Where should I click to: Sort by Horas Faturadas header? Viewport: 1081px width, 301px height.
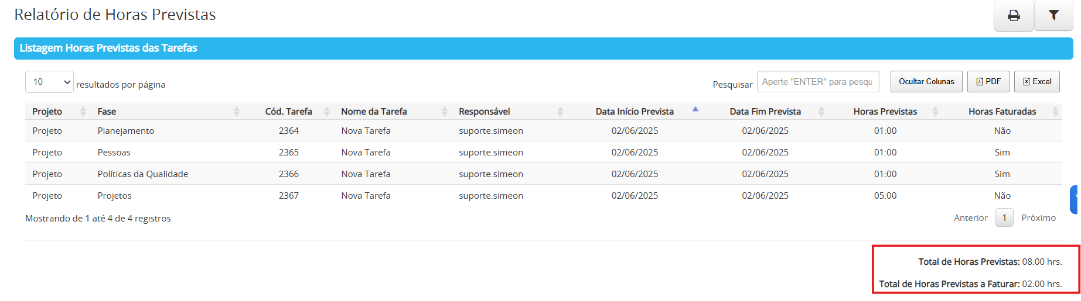click(1002, 112)
